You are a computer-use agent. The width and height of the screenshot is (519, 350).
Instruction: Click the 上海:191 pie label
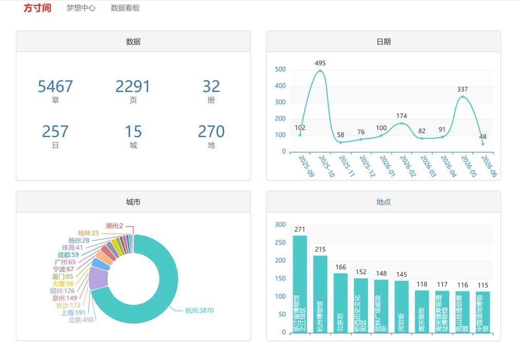pyautogui.click(x=73, y=313)
